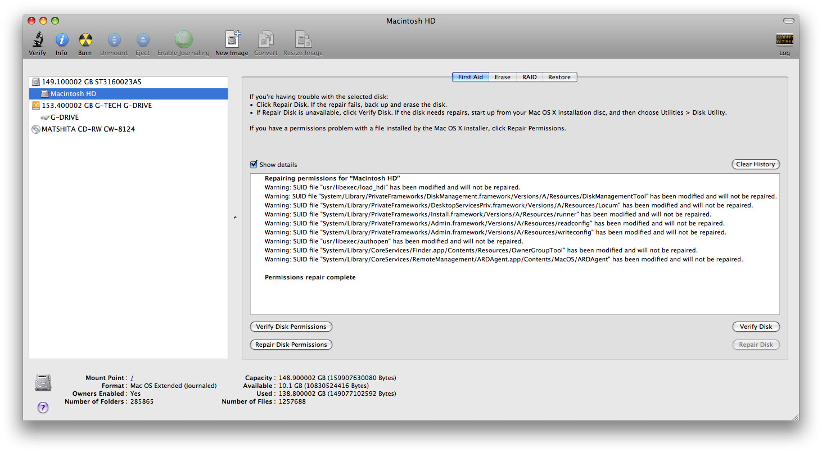Viewport: 822px width, 452px height.
Task: Select MATSHITA CD-RW CW-8124 drive
Action: pos(129,129)
